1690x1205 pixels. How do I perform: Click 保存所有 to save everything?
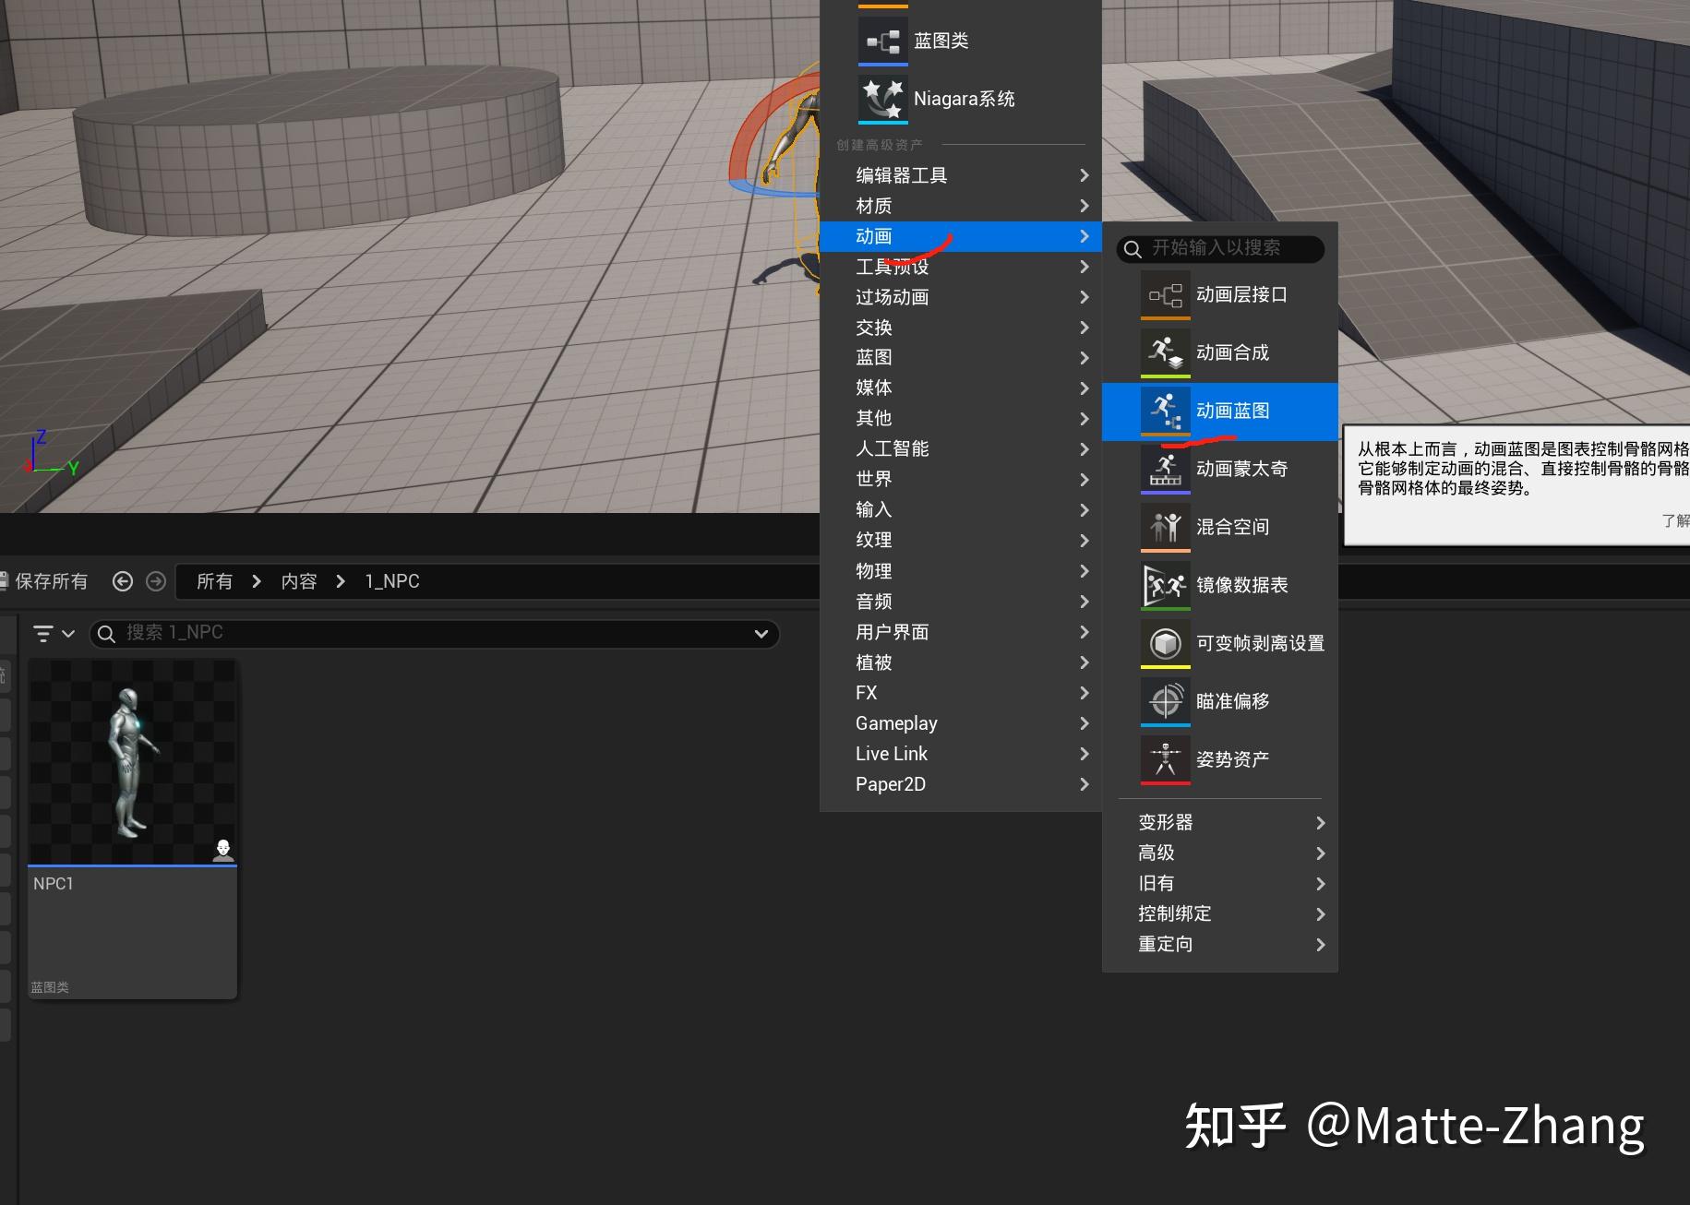[x=51, y=580]
